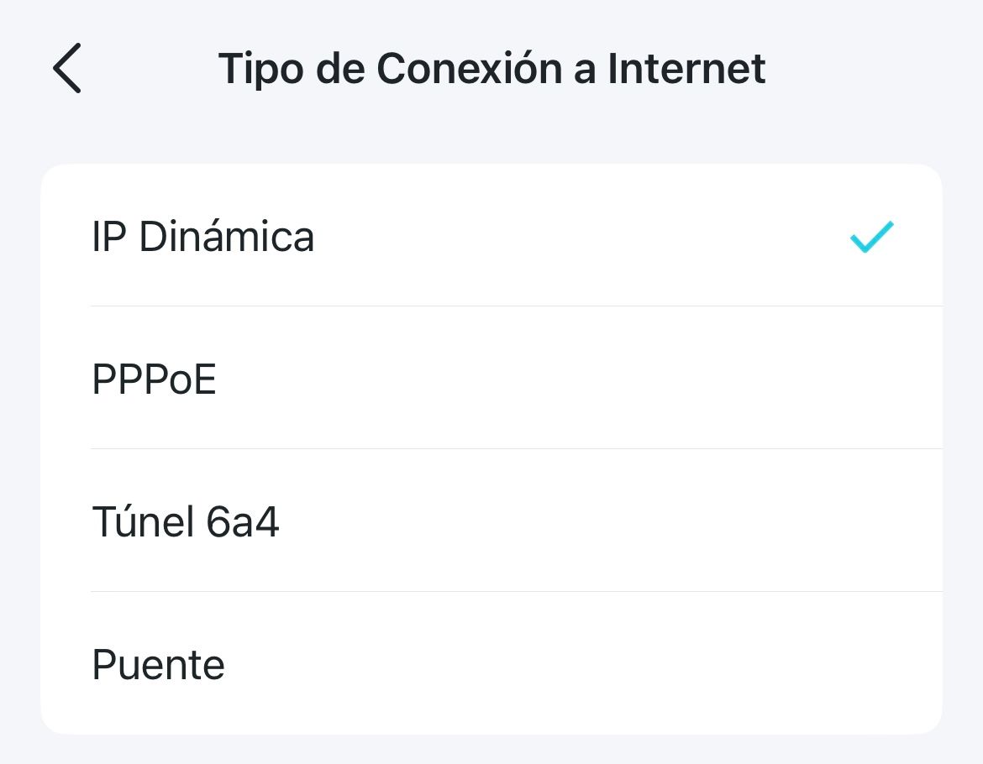Image resolution: width=983 pixels, height=764 pixels.
Task: Click the selected-option tick mark
Action: (871, 237)
